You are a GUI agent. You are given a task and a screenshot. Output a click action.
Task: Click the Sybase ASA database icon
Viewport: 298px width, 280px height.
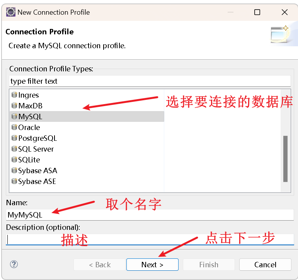coord(14,170)
